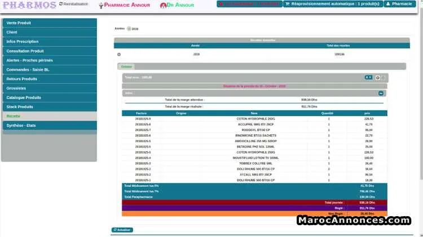Click the red alert button in header
This screenshot has width=423, height=237.
click(249, 4)
